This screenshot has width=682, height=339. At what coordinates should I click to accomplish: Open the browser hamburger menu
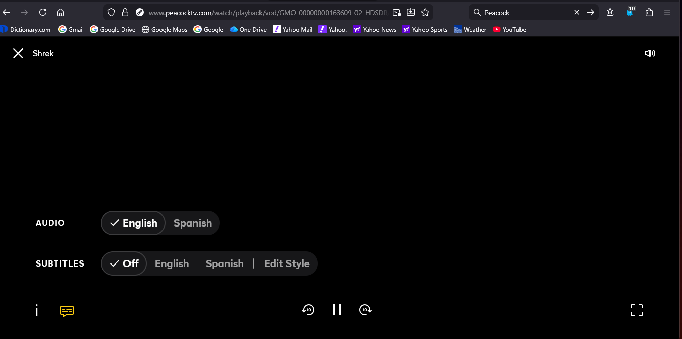pyautogui.click(x=667, y=12)
